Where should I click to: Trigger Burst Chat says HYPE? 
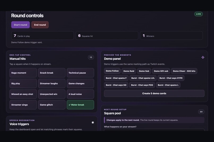(171, 78)
